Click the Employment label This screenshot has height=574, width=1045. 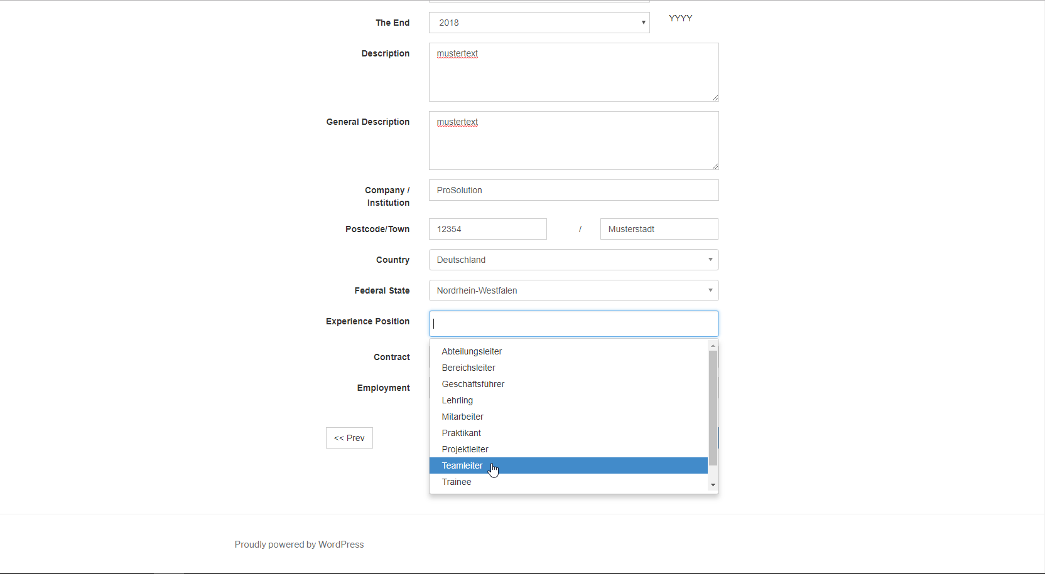click(x=383, y=388)
